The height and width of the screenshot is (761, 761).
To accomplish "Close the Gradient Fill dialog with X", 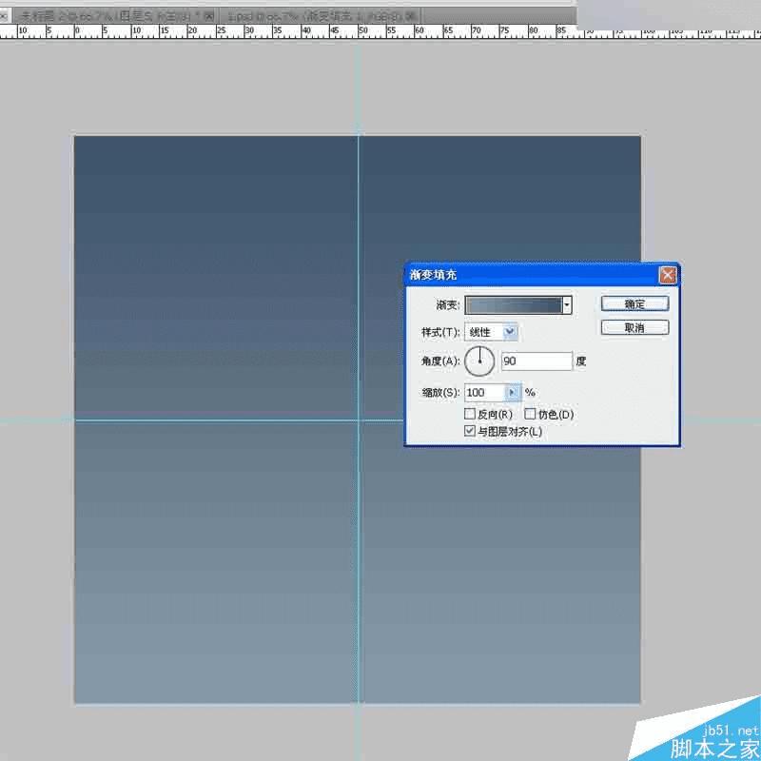I will click(668, 275).
